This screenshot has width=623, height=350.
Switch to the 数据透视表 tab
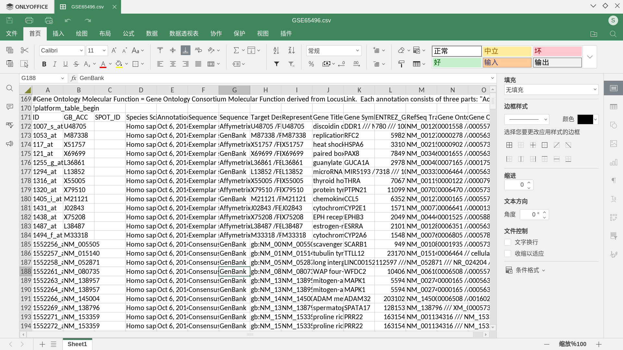pos(184,33)
